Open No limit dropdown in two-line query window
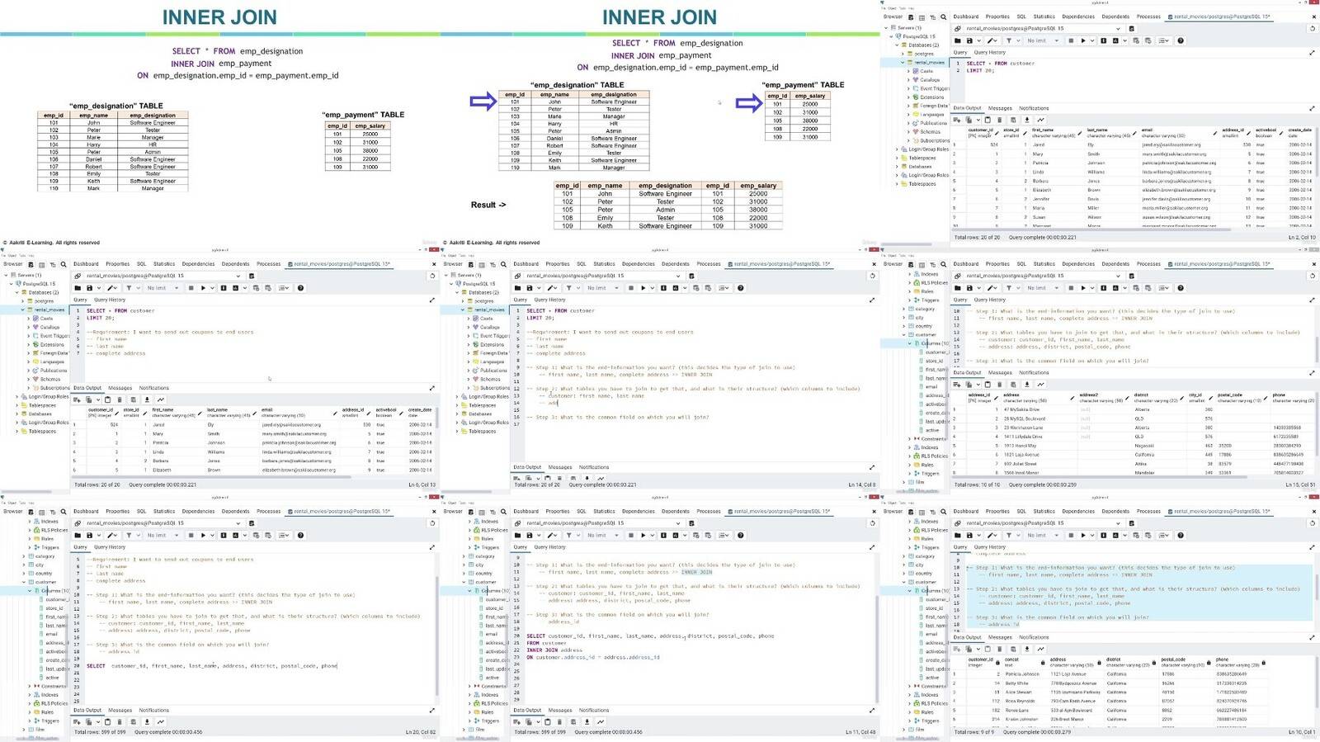Image resolution: width=1320 pixels, height=742 pixels. point(1042,40)
